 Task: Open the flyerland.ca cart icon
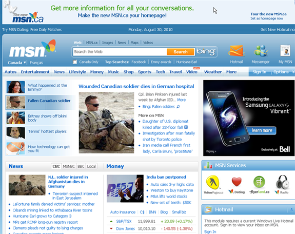(x=259, y=185)
